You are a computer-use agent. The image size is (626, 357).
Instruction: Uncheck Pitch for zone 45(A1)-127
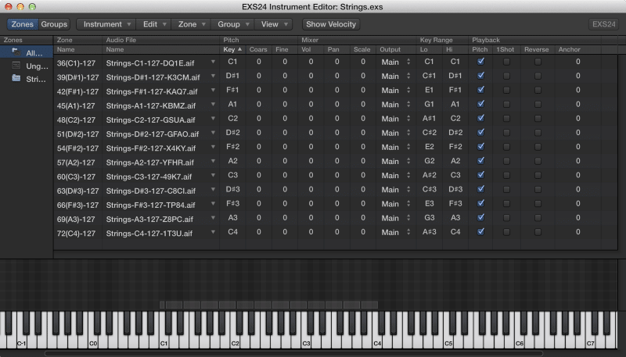coord(480,104)
